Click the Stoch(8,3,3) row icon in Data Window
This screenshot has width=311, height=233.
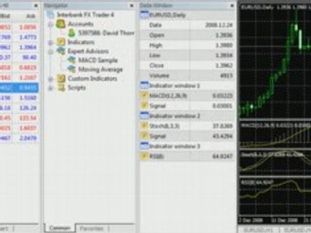[144, 126]
